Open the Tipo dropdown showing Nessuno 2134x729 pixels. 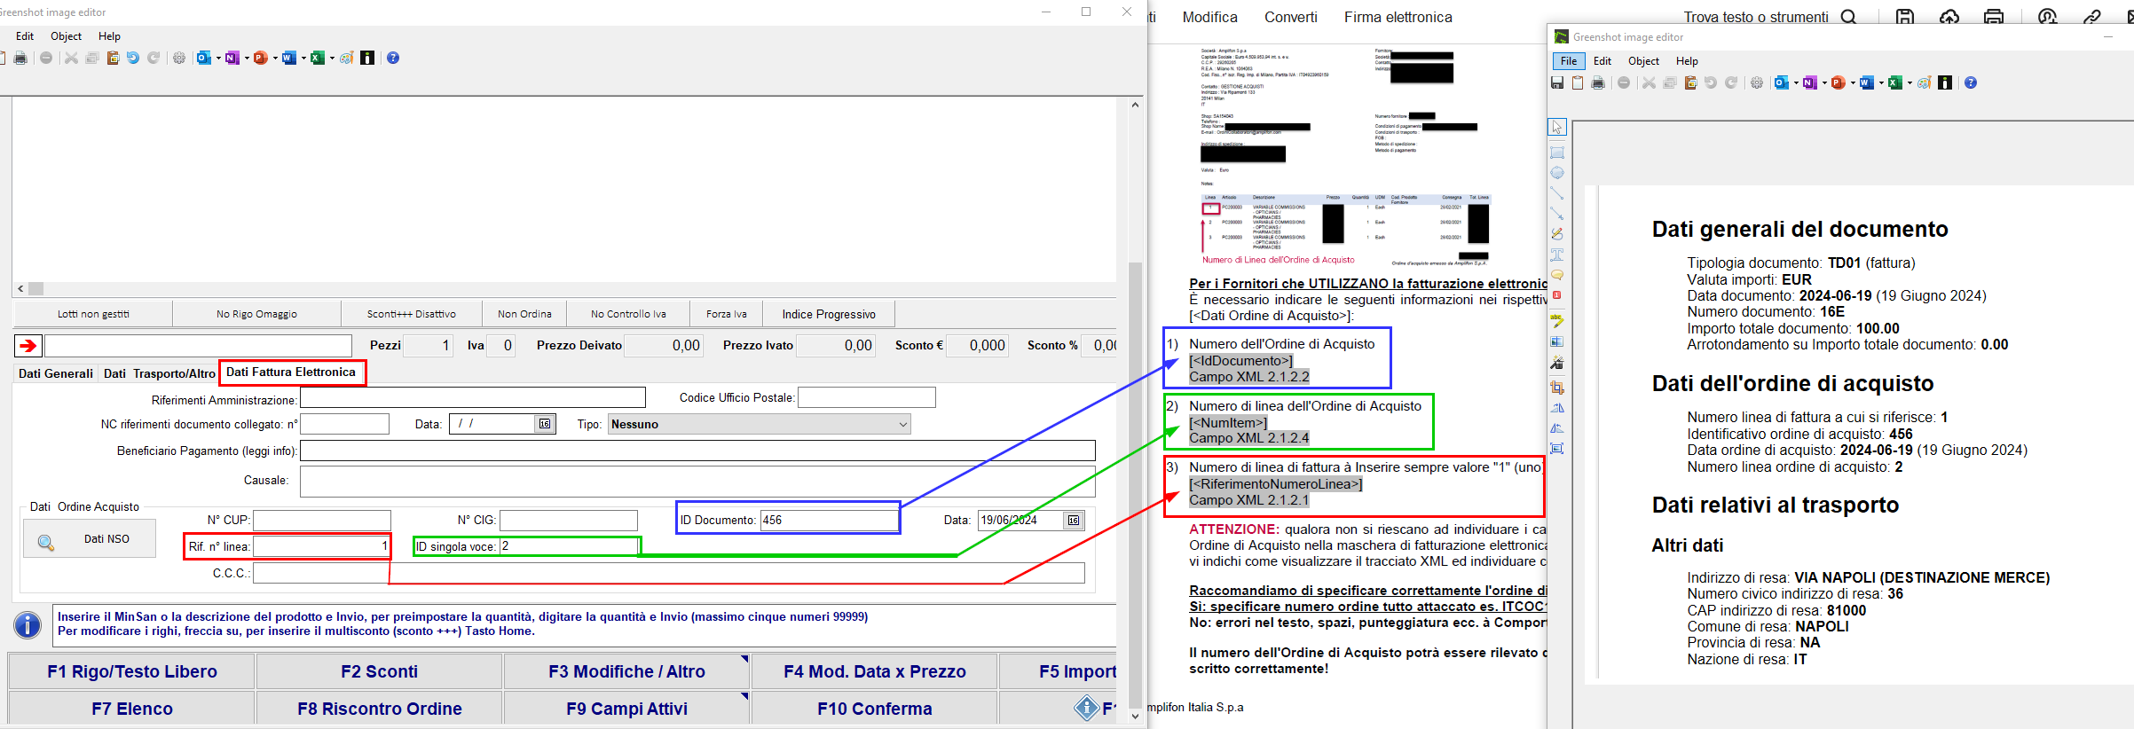[x=902, y=424]
